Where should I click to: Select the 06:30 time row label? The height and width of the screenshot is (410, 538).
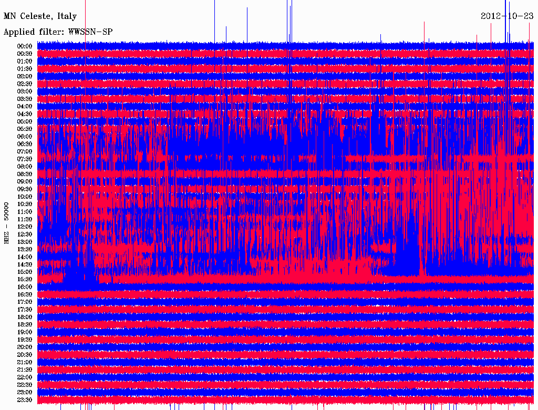(25, 144)
